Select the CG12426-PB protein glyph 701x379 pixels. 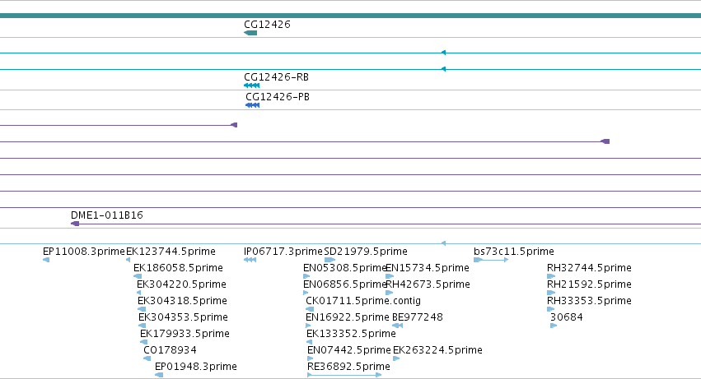pos(253,105)
